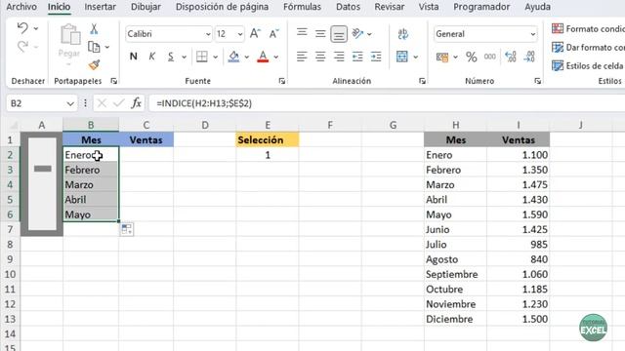Image resolution: width=625 pixels, height=351 pixels.
Task: Apply accounting number format icon
Action: tap(442, 57)
